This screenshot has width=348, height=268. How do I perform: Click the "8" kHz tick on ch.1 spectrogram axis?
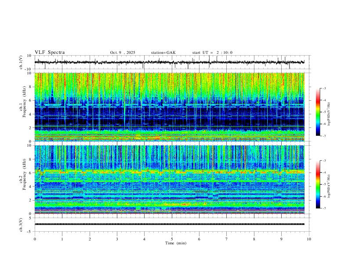point(31,87)
